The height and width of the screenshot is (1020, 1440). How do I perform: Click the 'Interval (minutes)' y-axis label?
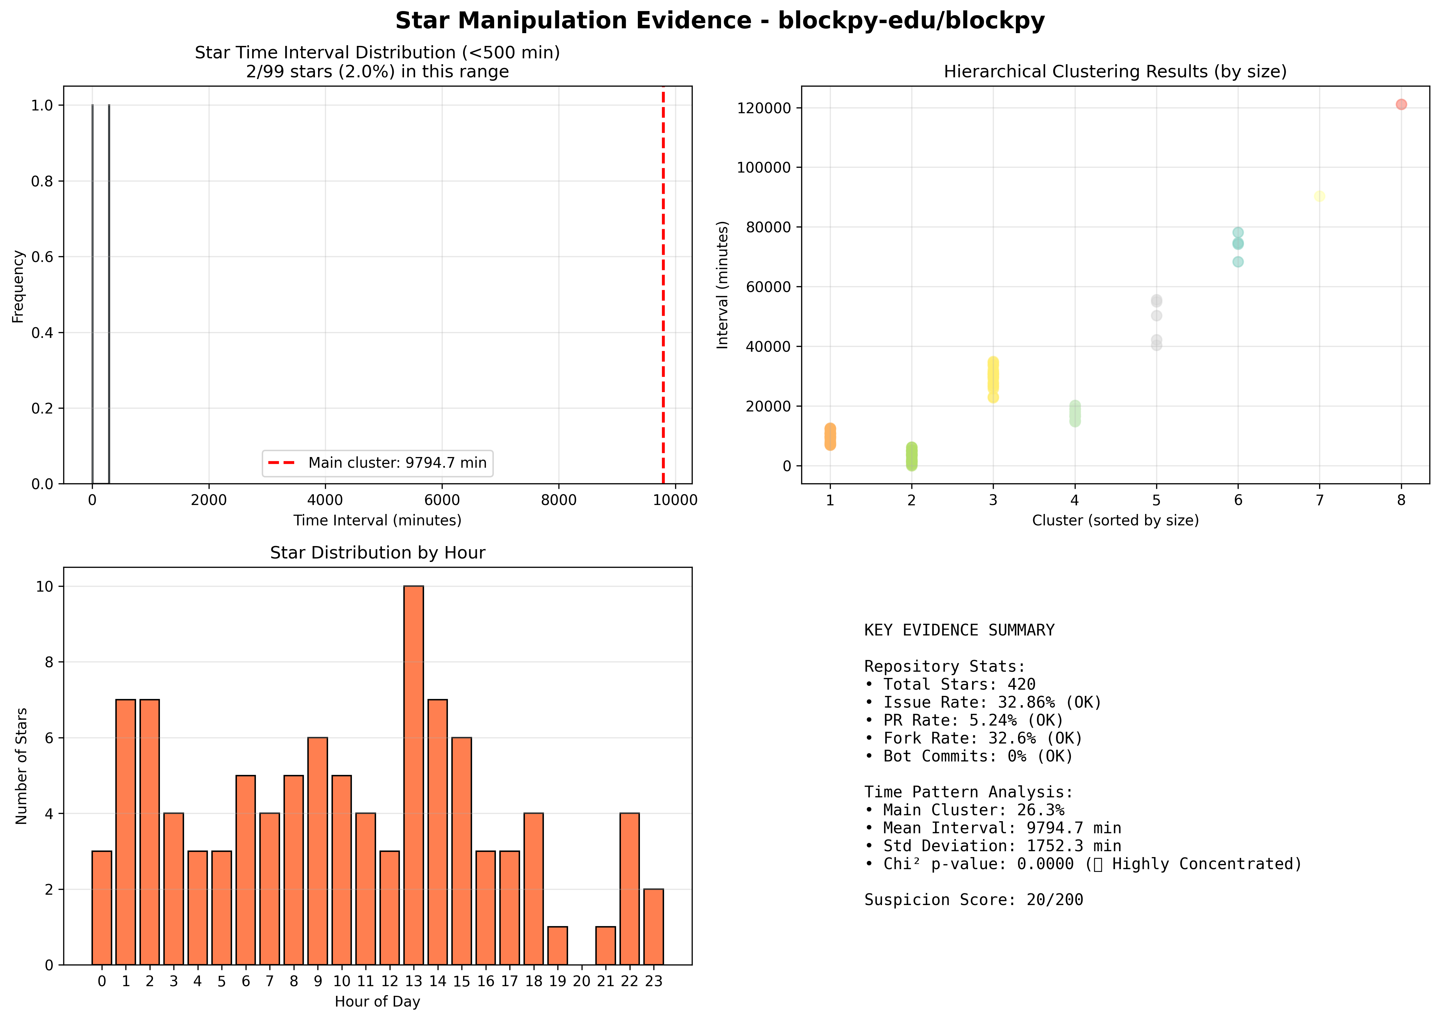(722, 285)
